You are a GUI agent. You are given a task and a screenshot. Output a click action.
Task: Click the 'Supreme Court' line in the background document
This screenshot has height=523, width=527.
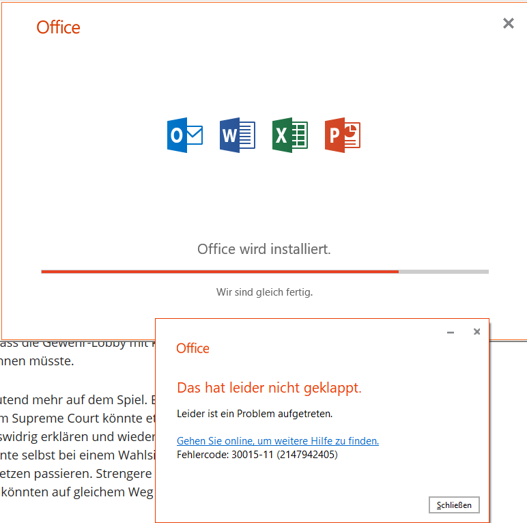[x=75, y=417]
